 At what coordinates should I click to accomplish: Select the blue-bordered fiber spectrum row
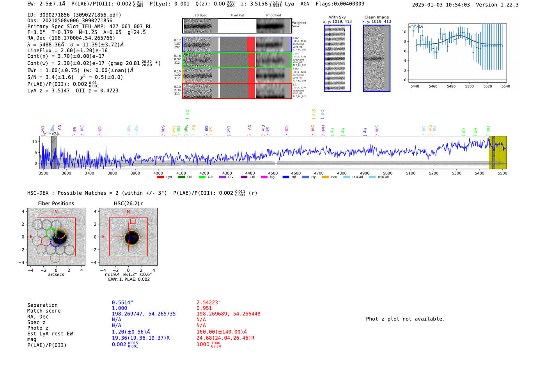click(237, 44)
